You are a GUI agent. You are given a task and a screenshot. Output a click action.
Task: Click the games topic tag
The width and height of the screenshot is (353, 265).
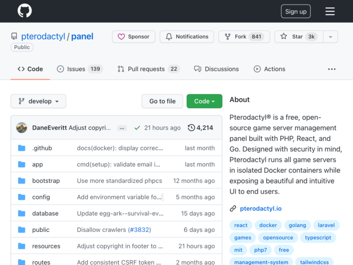[x=243, y=237]
